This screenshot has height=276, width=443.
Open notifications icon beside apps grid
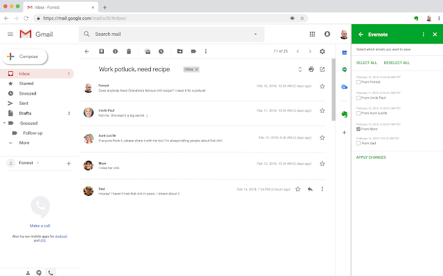coord(327,34)
